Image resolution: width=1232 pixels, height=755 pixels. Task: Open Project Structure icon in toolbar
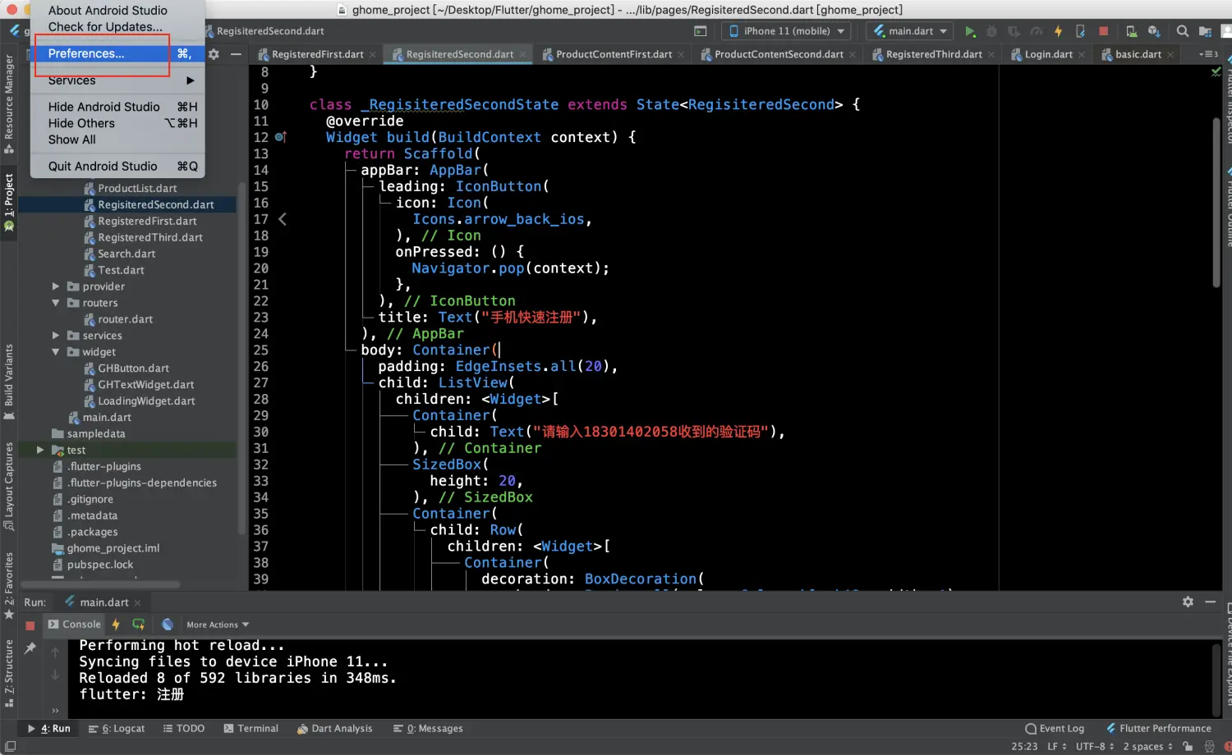tap(1205, 31)
